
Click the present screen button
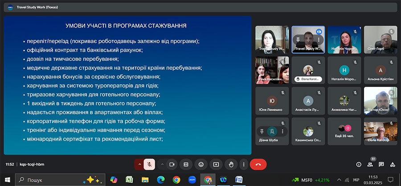216,164
